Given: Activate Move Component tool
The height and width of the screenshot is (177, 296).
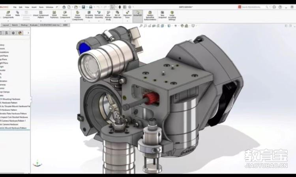Looking at the screenshot, I should point(65,15).
